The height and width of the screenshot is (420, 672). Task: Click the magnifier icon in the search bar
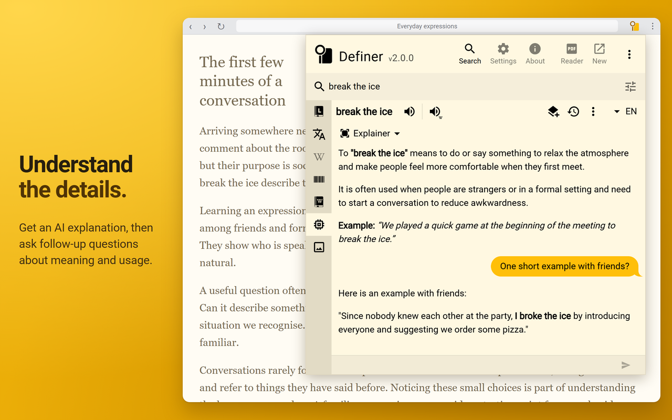point(319,87)
